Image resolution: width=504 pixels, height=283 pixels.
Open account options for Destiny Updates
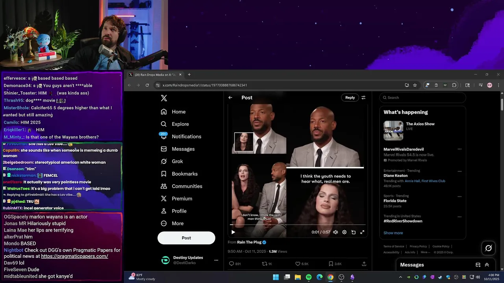point(216,260)
